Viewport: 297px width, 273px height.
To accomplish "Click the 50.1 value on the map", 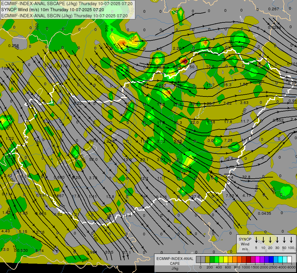I will point(194,67).
